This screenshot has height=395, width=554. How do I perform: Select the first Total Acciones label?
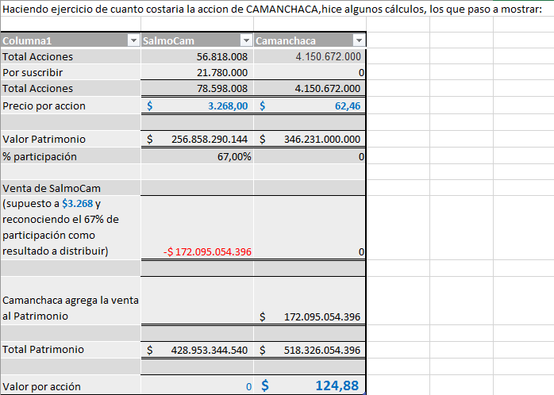[38, 57]
